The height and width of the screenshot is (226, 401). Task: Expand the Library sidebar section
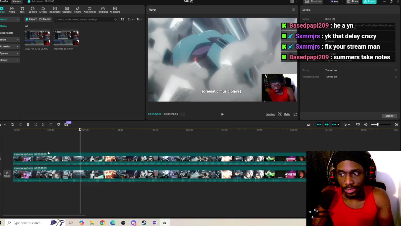[18, 60]
